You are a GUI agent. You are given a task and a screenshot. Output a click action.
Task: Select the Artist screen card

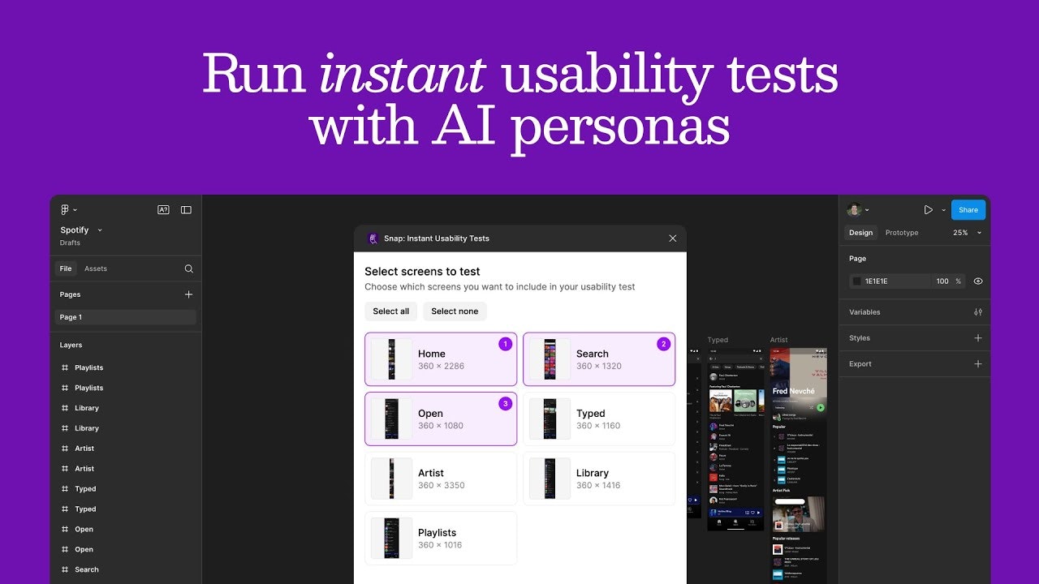[x=441, y=479]
